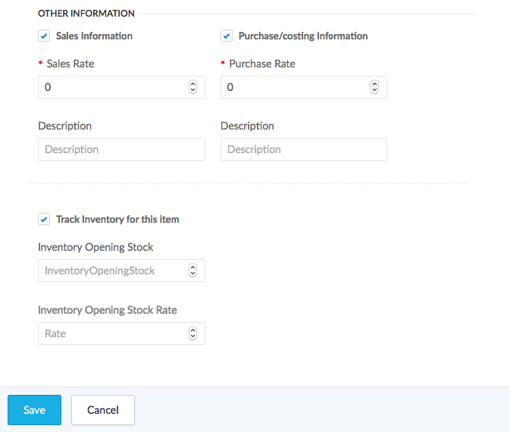Click the Sales Rate number field
This screenshot has width=510, height=432.
121,87
